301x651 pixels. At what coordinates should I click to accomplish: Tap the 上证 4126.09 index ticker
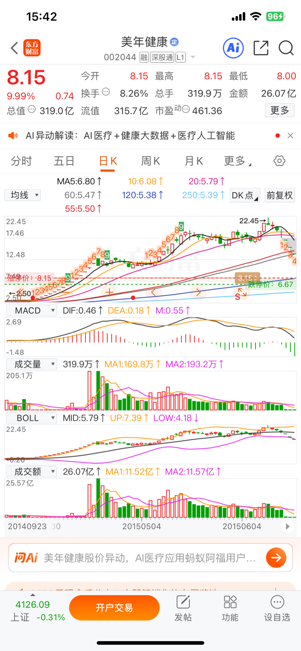(37, 611)
